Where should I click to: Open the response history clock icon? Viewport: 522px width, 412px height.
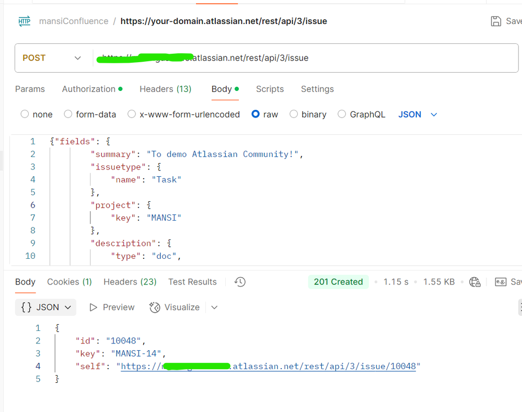[240, 282]
